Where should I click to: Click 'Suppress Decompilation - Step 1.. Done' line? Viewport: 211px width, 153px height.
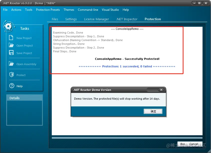tap(78, 36)
